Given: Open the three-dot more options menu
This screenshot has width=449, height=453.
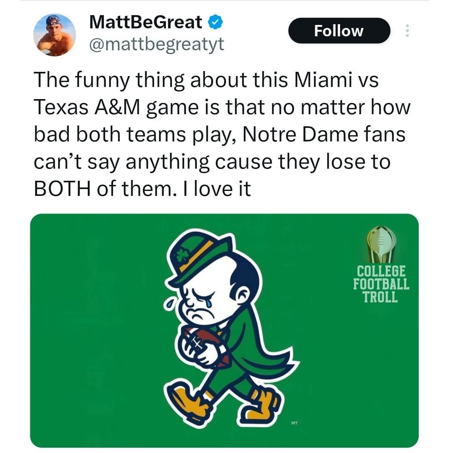Looking at the screenshot, I should coord(407,31).
